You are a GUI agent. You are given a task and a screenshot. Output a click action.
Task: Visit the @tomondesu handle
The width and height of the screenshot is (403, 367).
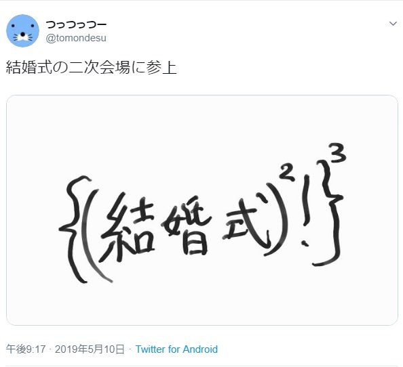click(x=76, y=38)
